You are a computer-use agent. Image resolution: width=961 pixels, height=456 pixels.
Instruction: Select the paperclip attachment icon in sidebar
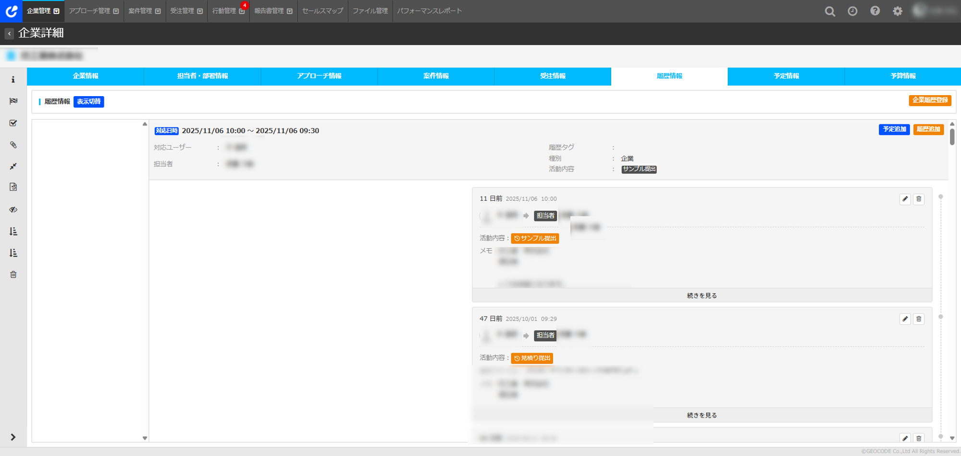[x=13, y=145]
